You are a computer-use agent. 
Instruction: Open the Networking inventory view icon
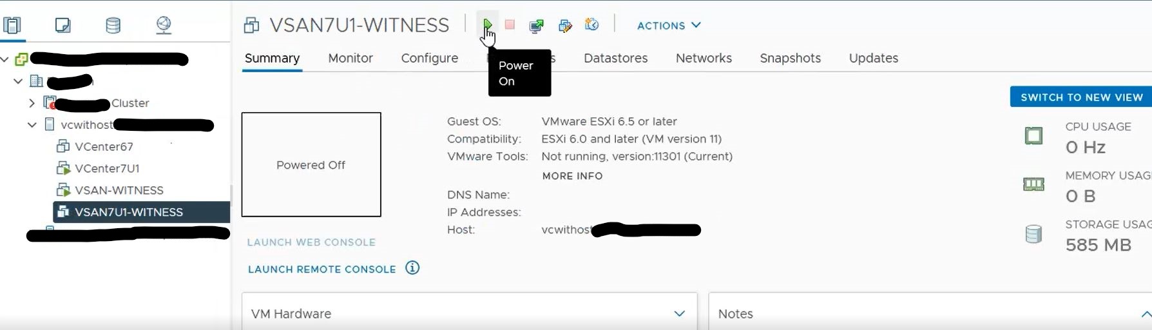pyautogui.click(x=164, y=25)
